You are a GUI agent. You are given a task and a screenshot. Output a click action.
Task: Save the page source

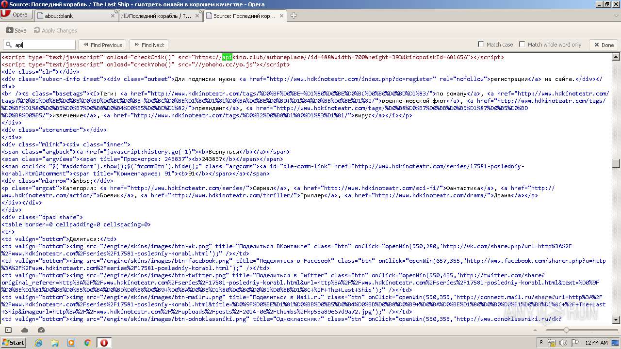[x=16, y=30]
